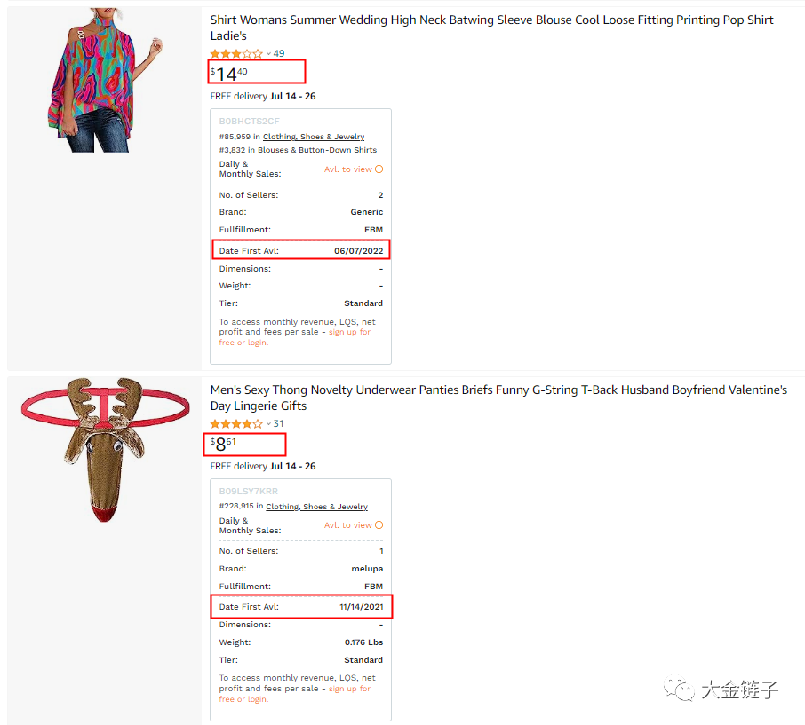Click the star rating icons of the shirt

coord(236,54)
